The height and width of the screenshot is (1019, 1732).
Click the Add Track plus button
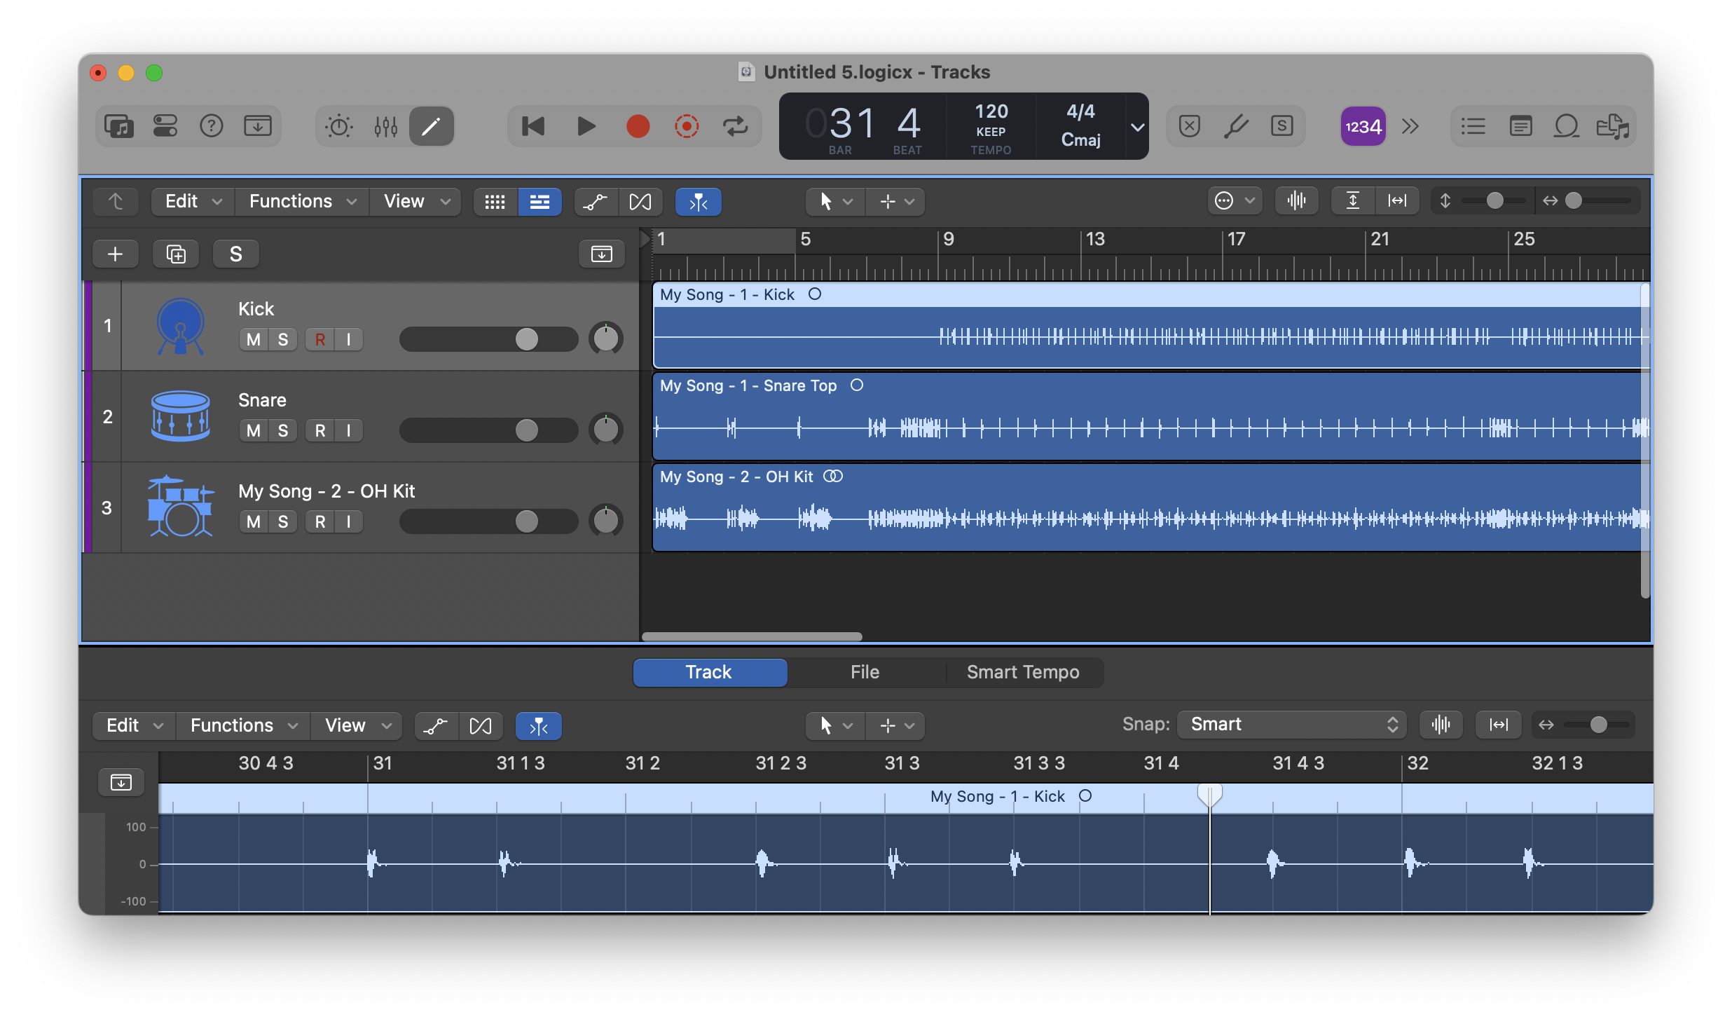point(116,254)
